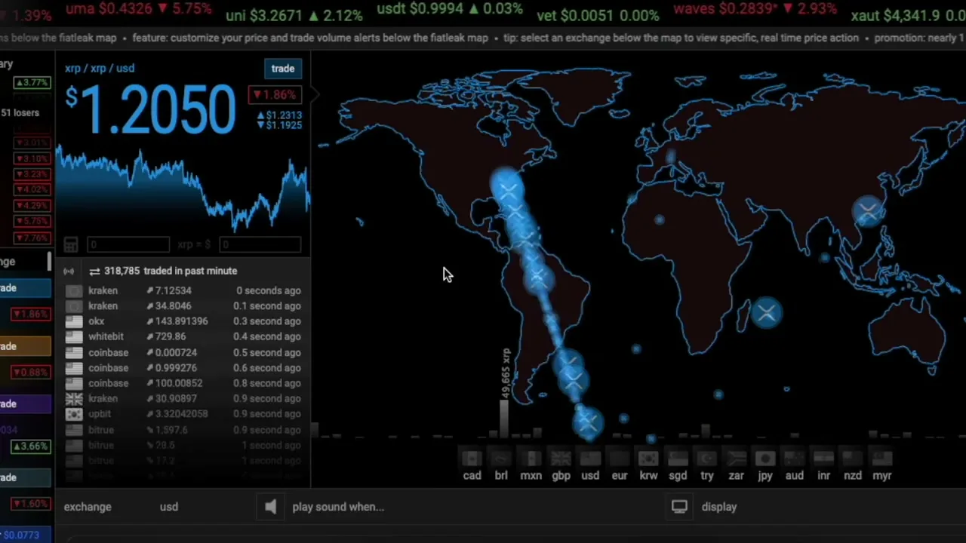Click the XRP price line chart
The width and height of the screenshot is (966, 543).
[x=182, y=189]
